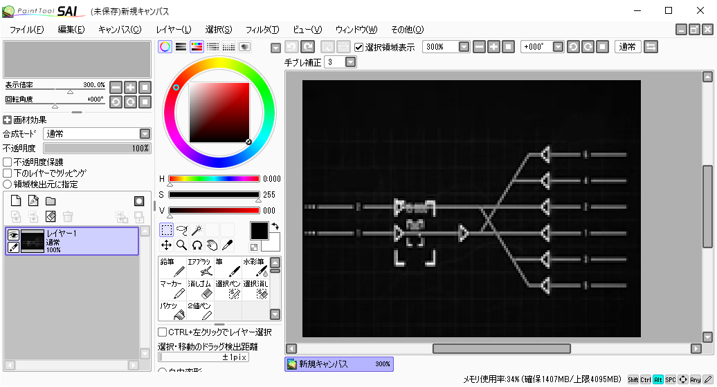The width and height of the screenshot is (717, 387).
Task: Click the Move layer tool
Action: tap(167, 245)
